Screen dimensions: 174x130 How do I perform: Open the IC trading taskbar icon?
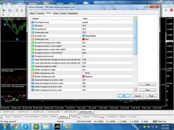point(57,127)
